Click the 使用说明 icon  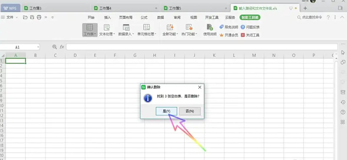click(210, 30)
